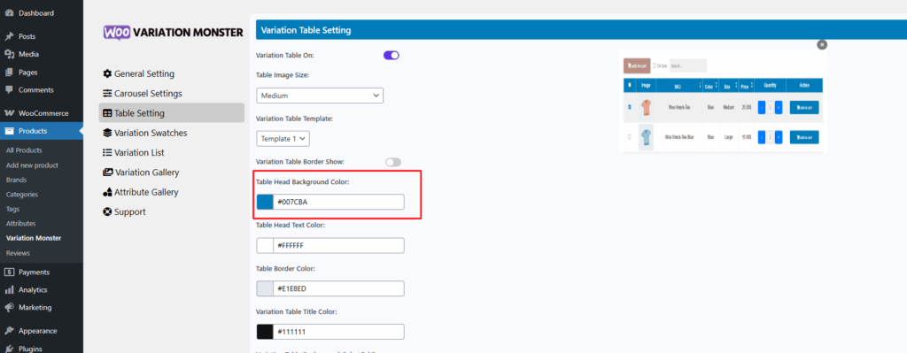The height and width of the screenshot is (353, 907).
Task: Click Variation Monster submenu link
Action: [34, 238]
